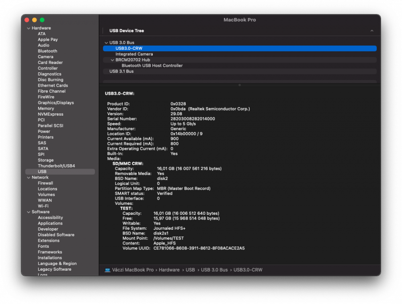402x304 pixels.
Task: Click Hardware in the path bar
Action: tap(169, 270)
